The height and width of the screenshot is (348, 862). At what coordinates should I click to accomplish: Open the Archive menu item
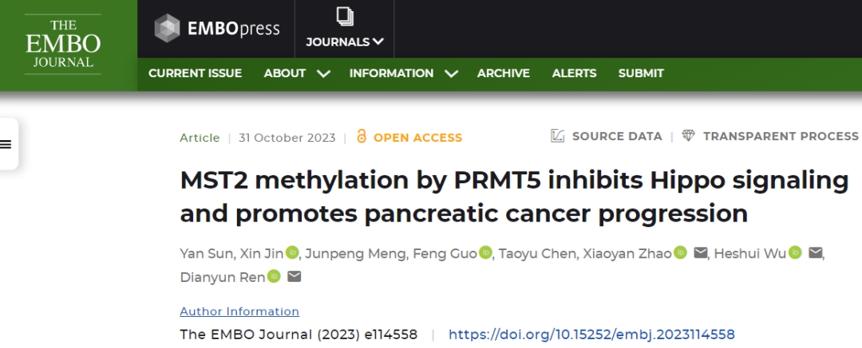point(503,73)
